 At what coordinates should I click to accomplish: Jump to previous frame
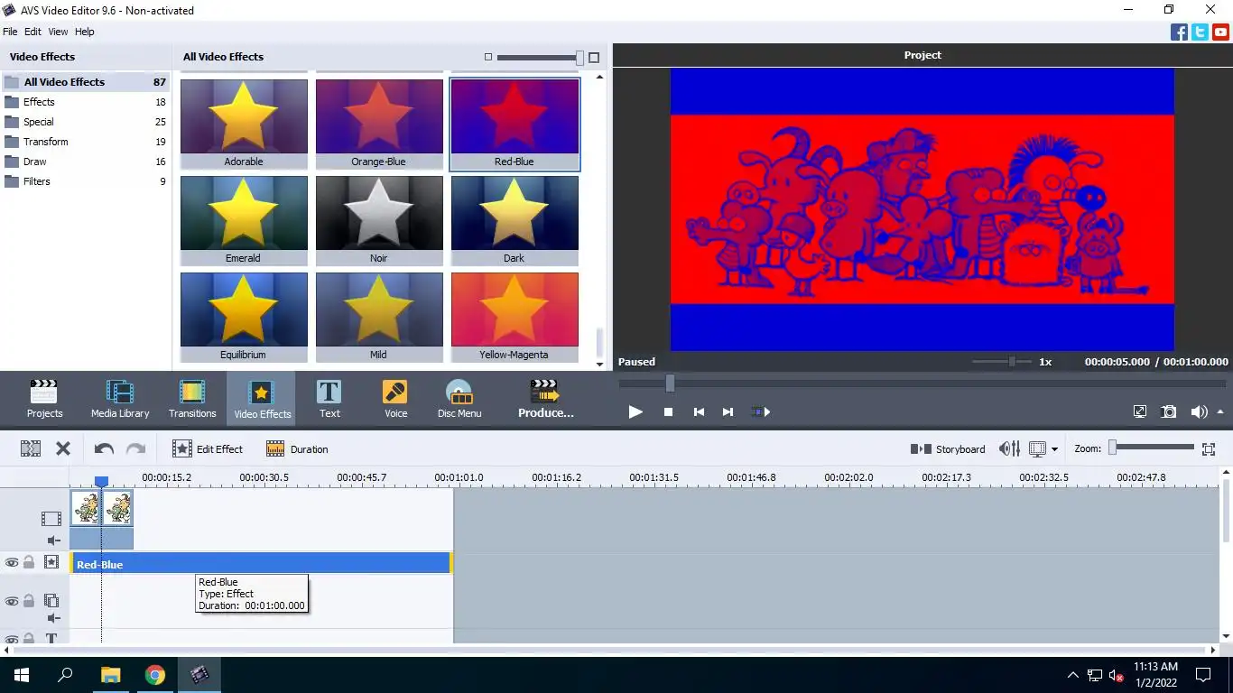click(699, 411)
